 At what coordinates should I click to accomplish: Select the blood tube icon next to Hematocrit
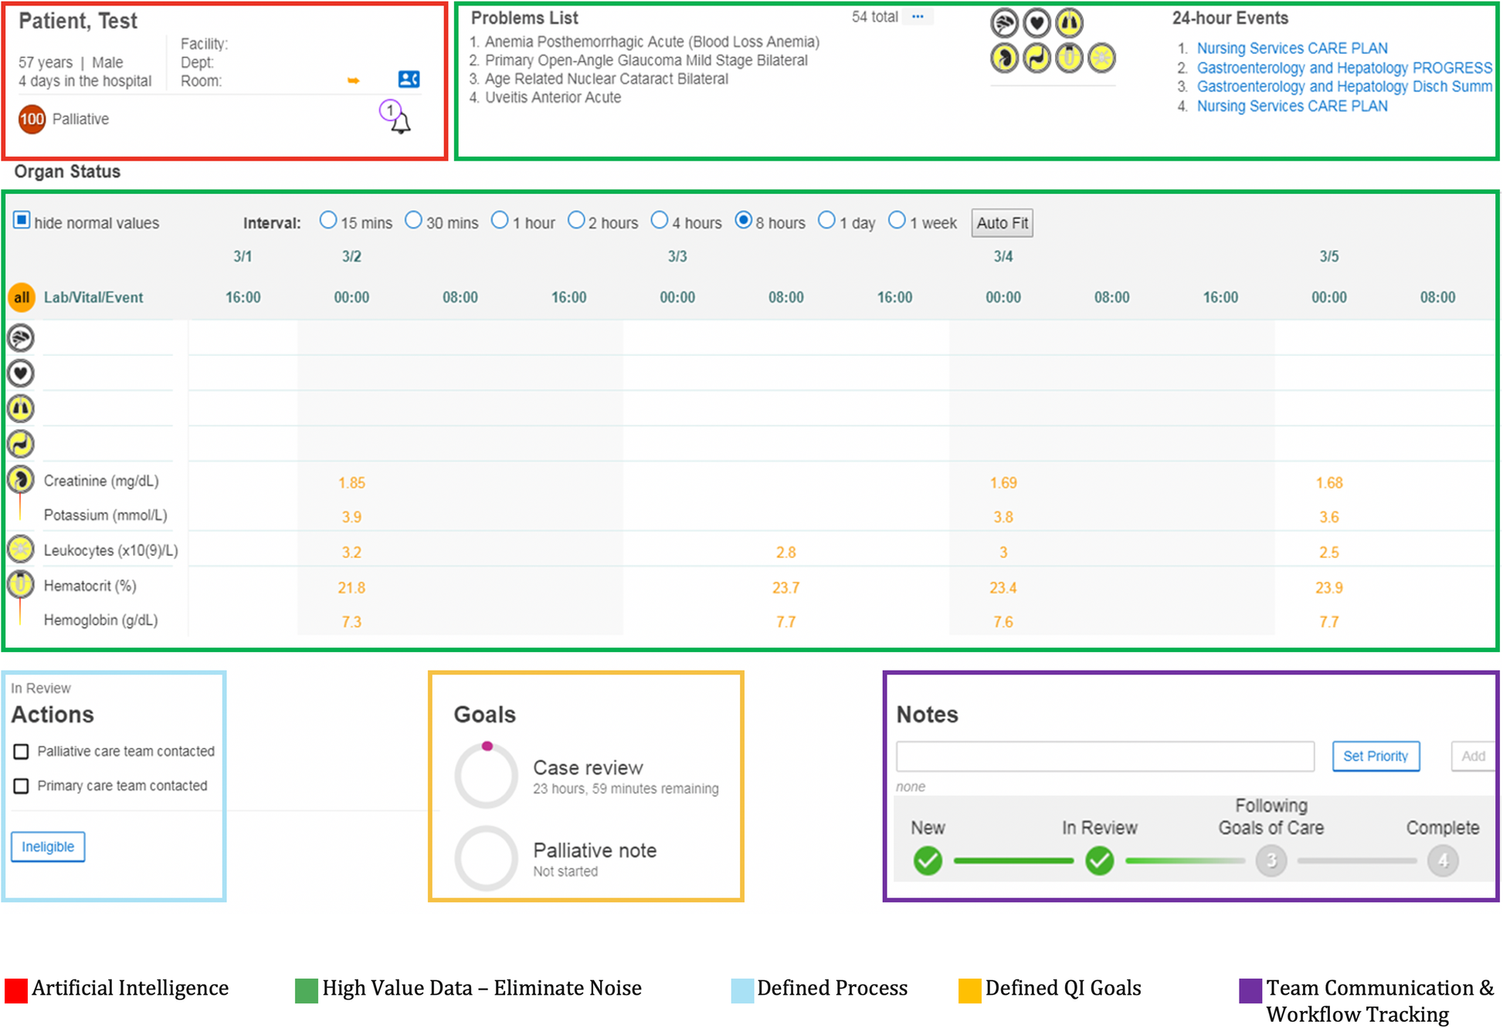[x=21, y=584]
